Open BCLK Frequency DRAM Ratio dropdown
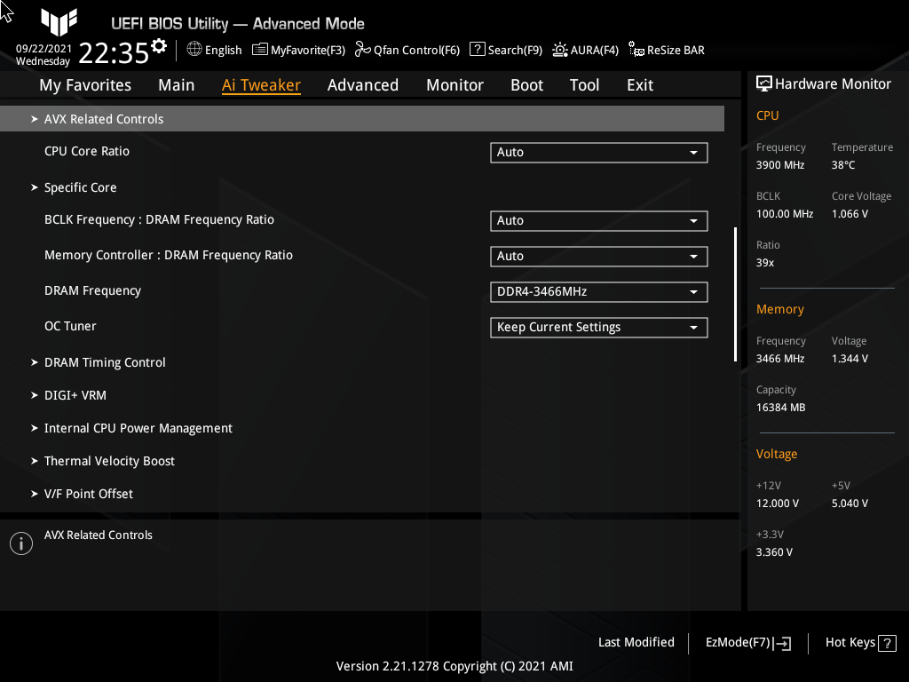The image size is (909, 682). (599, 221)
